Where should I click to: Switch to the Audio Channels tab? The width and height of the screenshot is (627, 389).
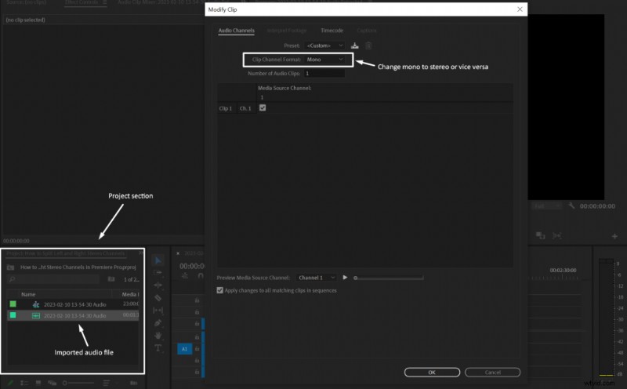(x=237, y=31)
